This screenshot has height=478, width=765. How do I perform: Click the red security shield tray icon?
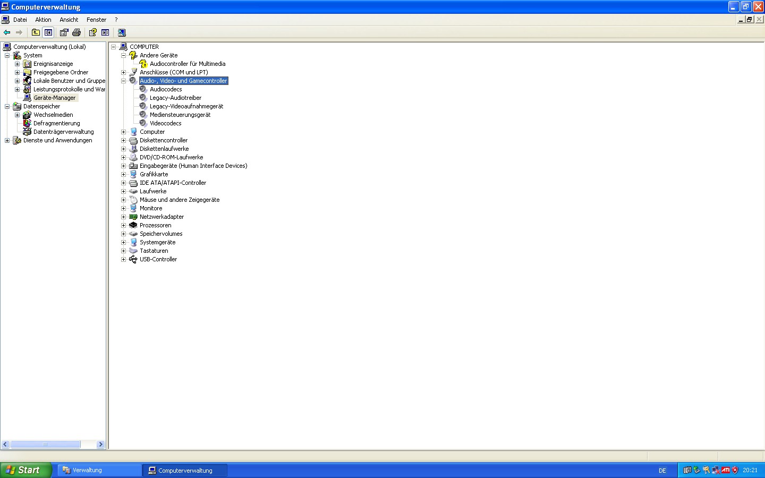[x=735, y=470]
